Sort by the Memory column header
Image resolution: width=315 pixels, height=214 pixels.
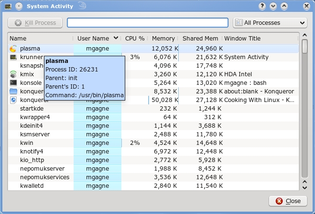[163, 38]
